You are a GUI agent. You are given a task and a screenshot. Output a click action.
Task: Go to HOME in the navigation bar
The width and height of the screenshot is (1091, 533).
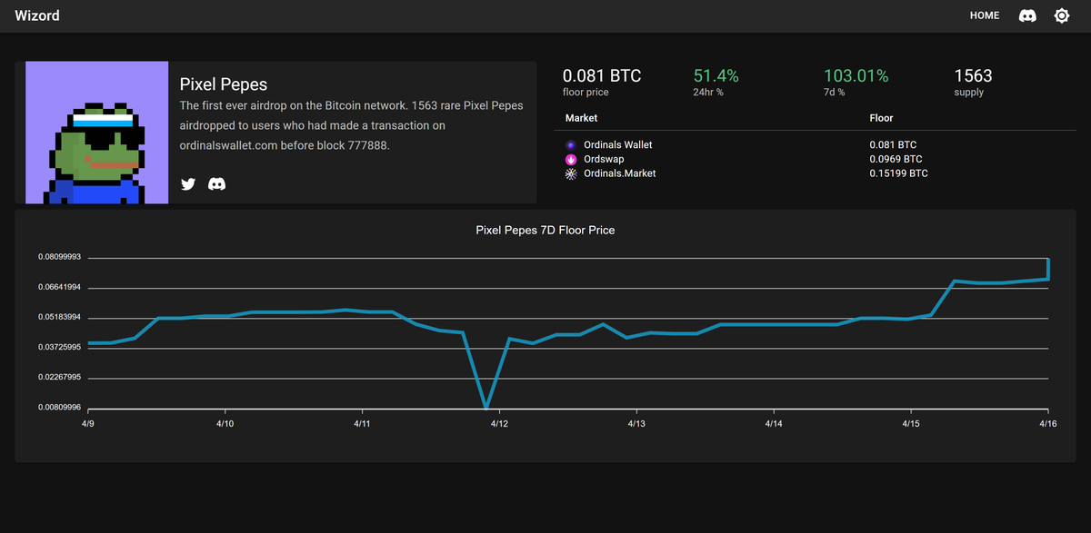[985, 15]
